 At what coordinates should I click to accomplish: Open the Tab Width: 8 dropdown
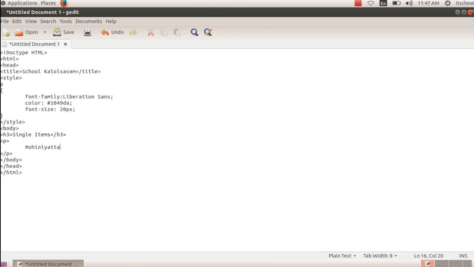click(x=380, y=256)
